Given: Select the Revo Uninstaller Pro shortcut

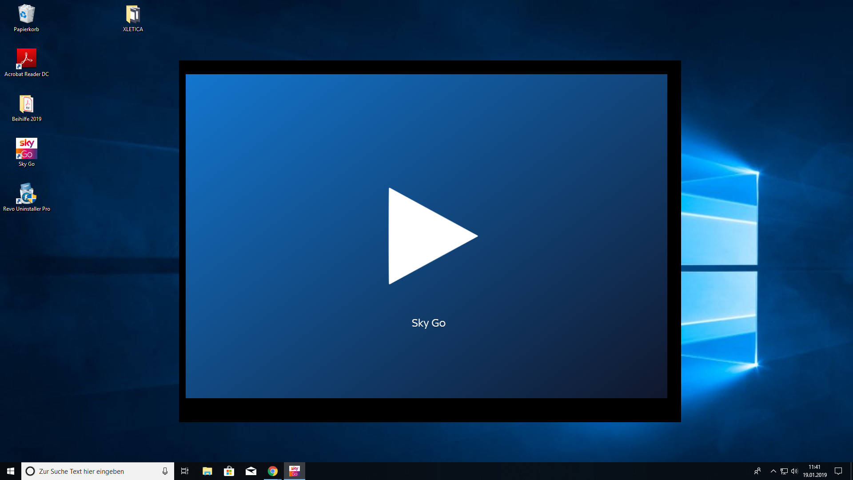Looking at the screenshot, I should tap(27, 197).
